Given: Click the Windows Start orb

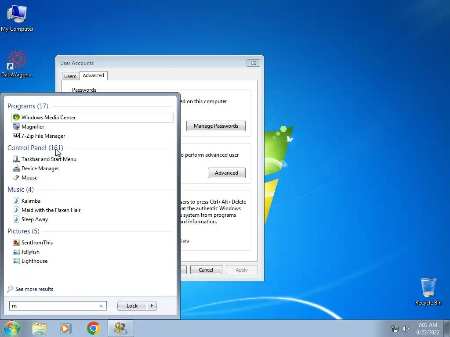Looking at the screenshot, I should point(12,328).
